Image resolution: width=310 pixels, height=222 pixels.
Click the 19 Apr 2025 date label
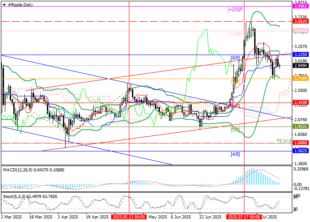click(x=97, y=217)
